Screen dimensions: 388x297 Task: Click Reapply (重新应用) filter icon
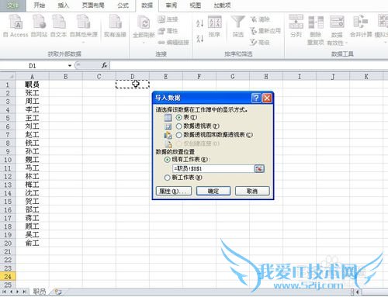click(x=265, y=31)
